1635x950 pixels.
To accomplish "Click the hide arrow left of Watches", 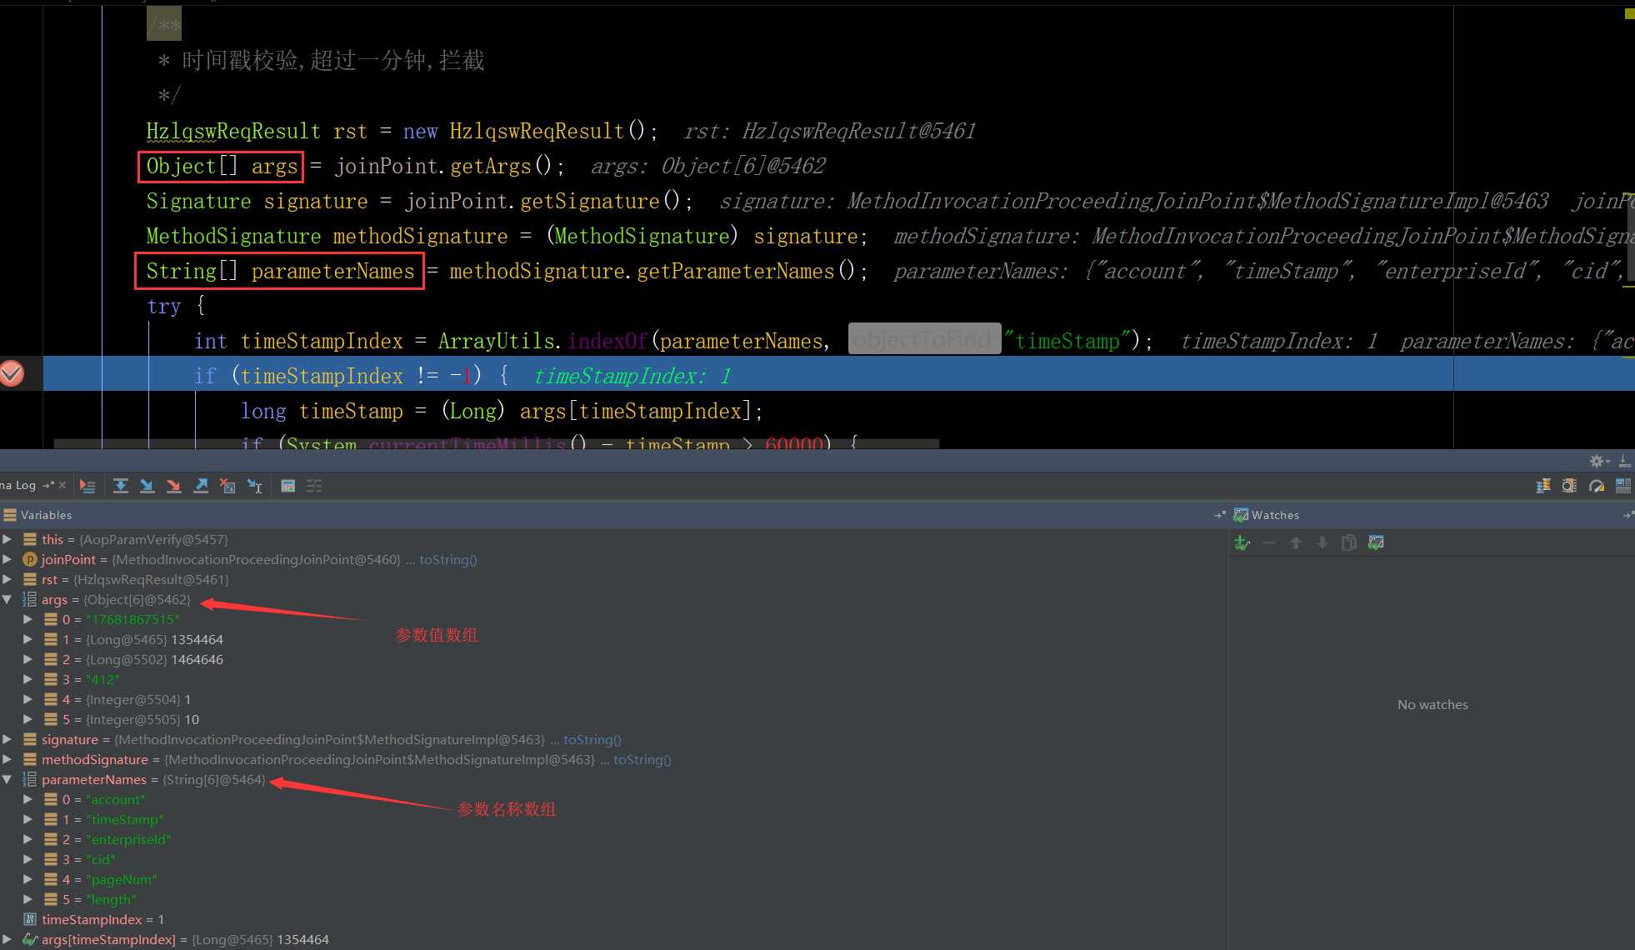I will (x=1220, y=515).
